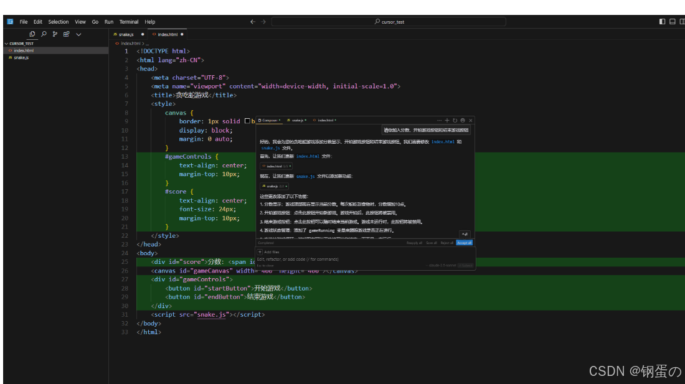Click the endButton code line
Viewport: 685px width, 384px height.
pyautogui.click(x=235, y=297)
